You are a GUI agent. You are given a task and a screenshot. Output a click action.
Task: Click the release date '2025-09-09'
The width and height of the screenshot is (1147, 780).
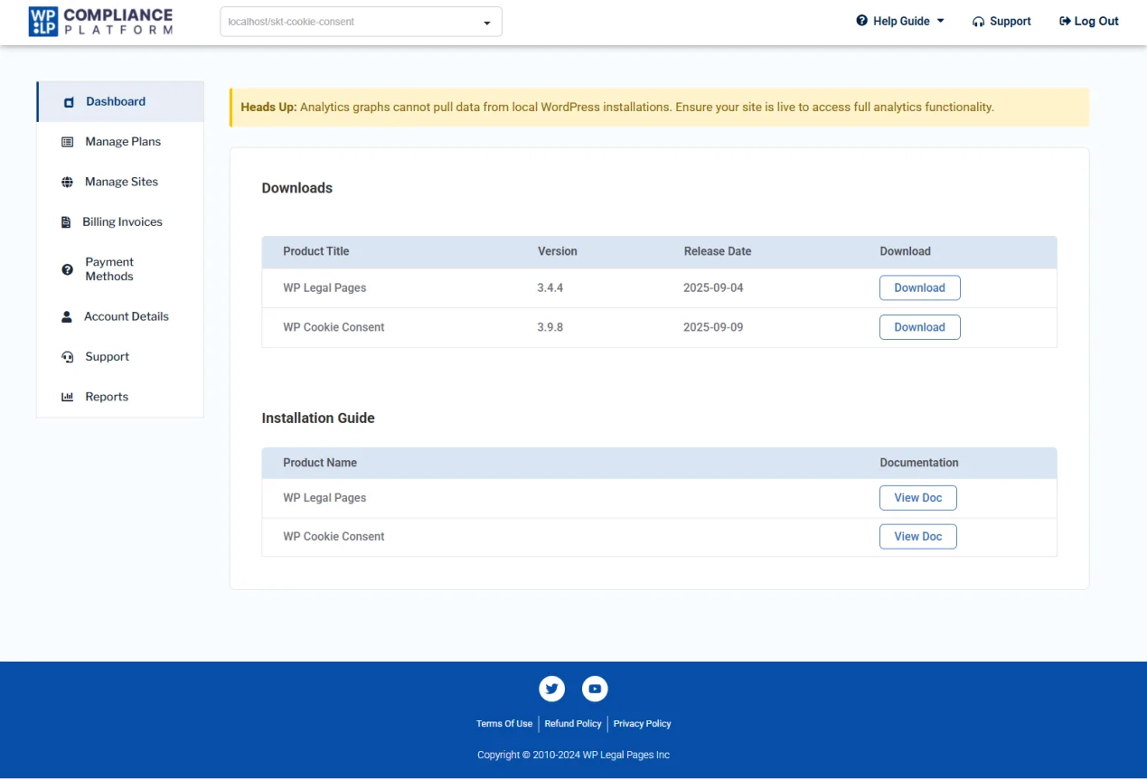[x=713, y=327]
